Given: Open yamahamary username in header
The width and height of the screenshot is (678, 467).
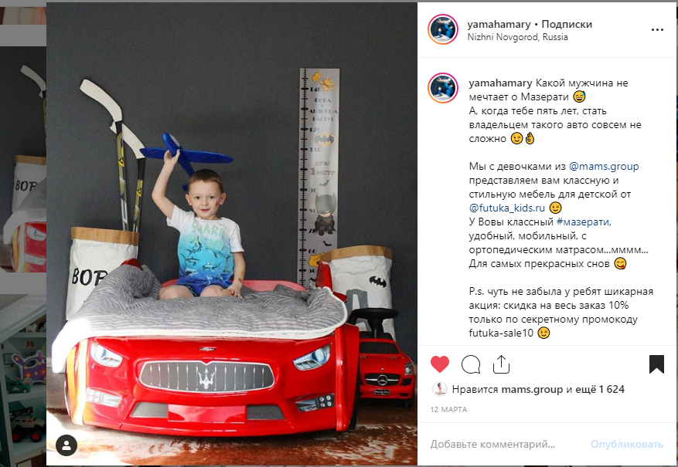Looking at the screenshot, I should [499, 24].
